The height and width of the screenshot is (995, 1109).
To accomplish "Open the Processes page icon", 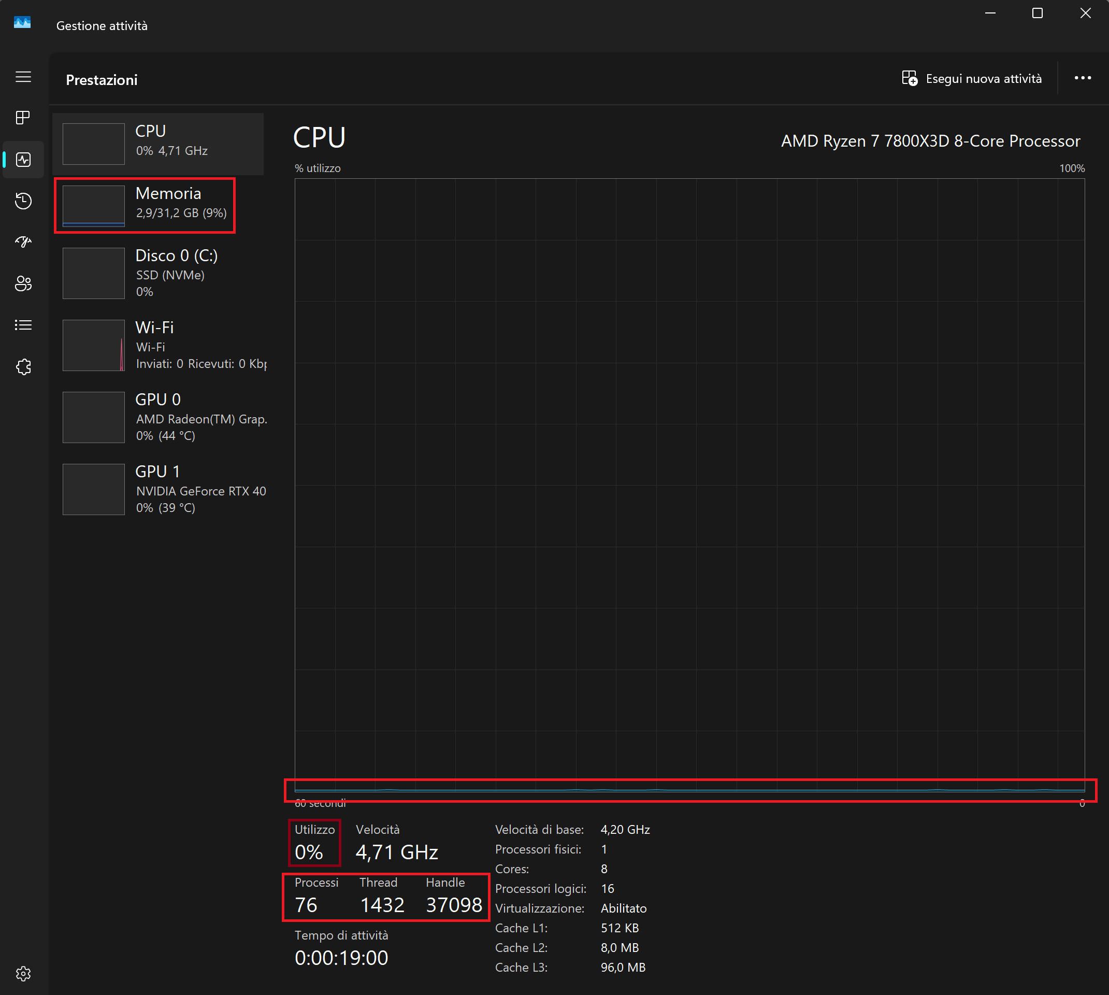I will click(x=23, y=118).
